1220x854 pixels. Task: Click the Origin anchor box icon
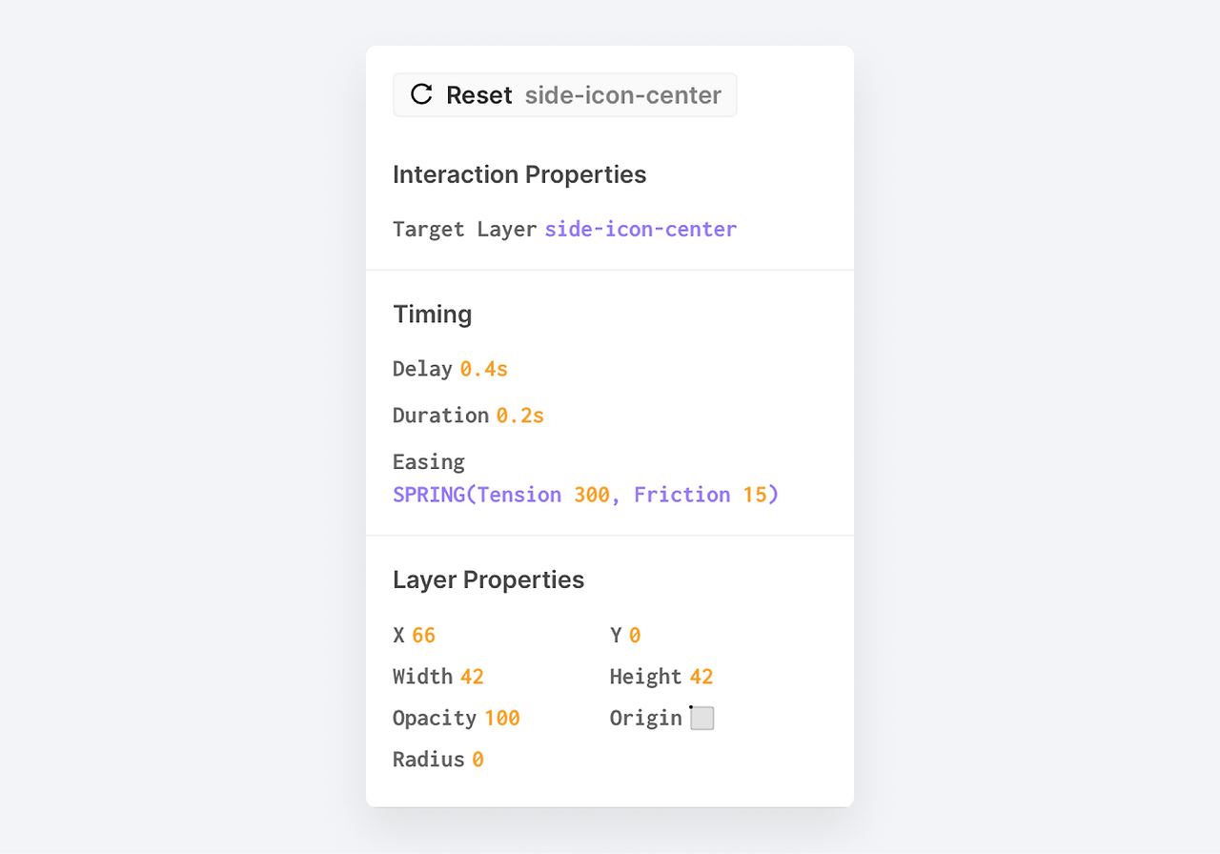[702, 719]
